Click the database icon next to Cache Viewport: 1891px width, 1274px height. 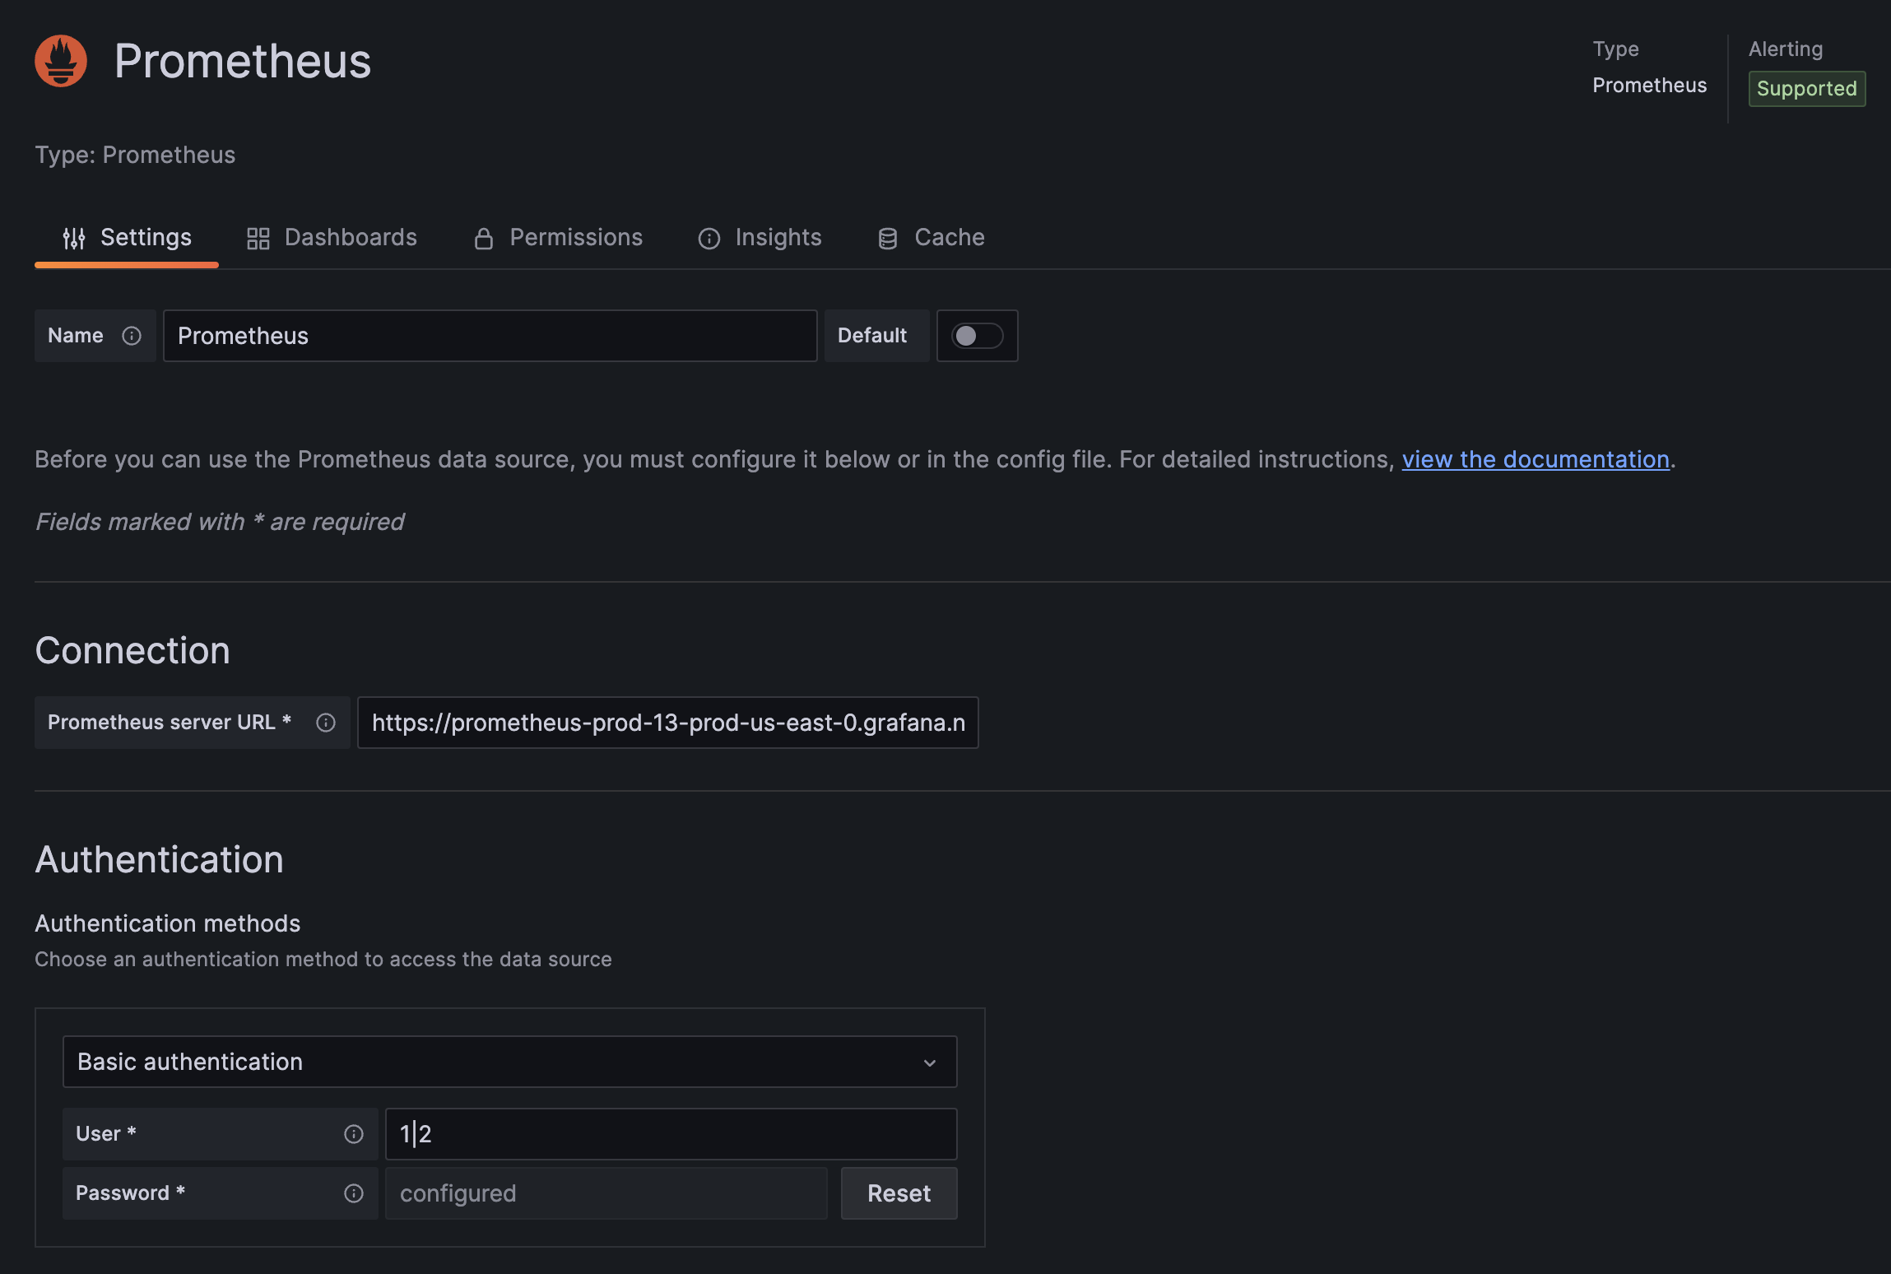(886, 238)
